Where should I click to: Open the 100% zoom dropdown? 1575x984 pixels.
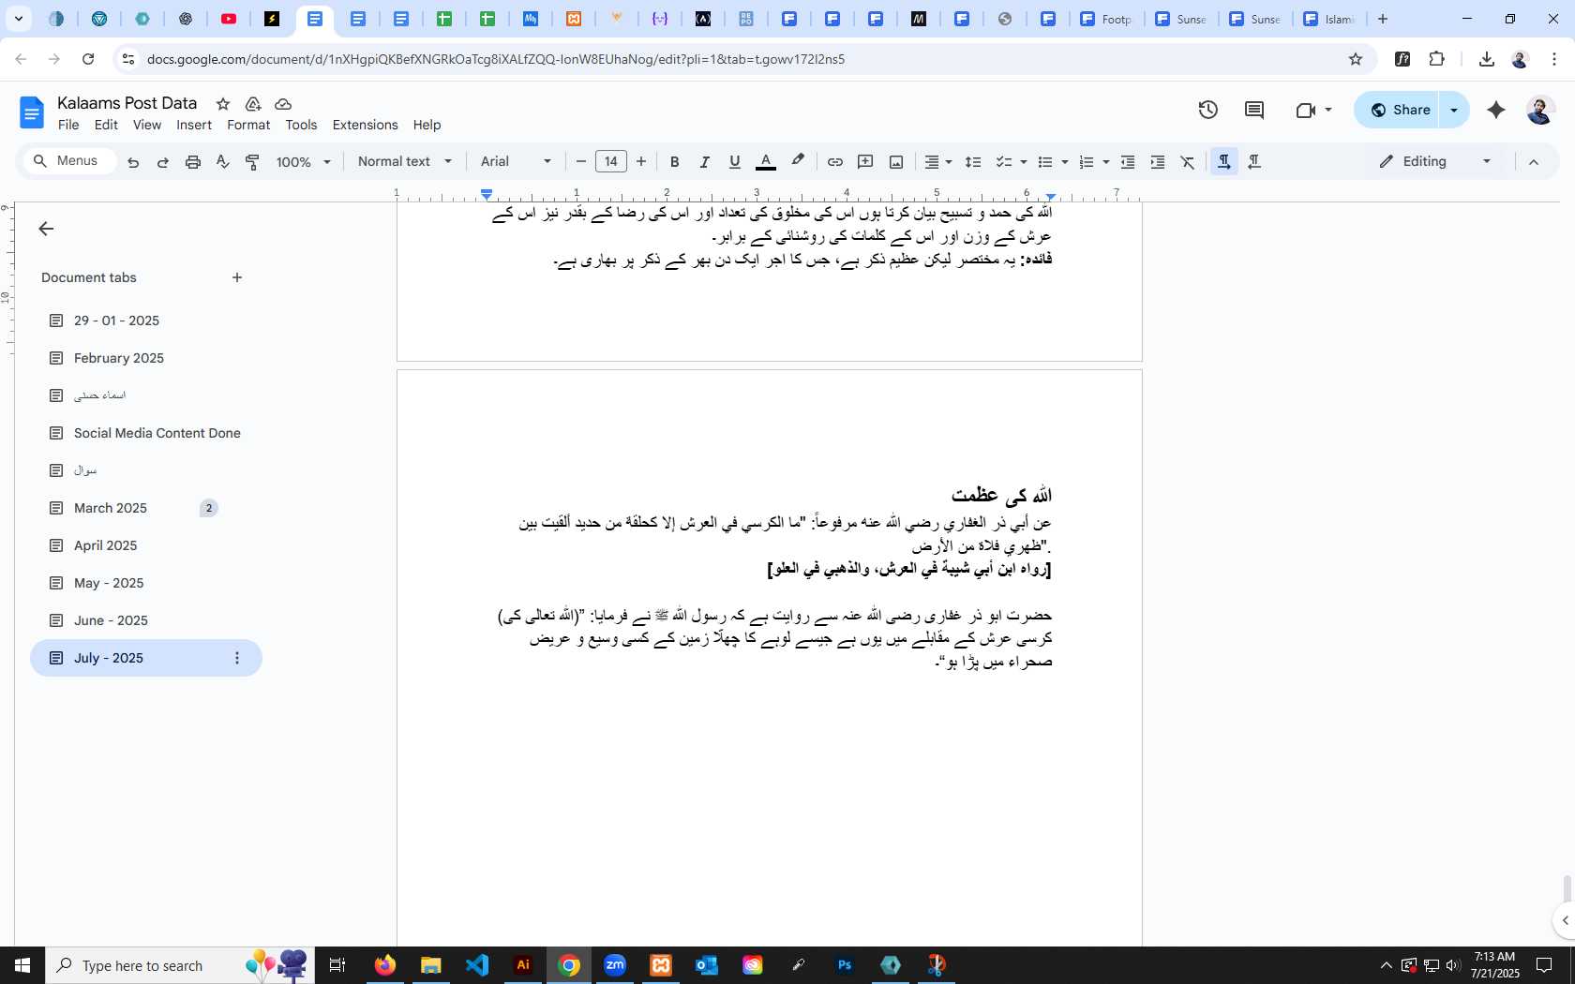303,162
